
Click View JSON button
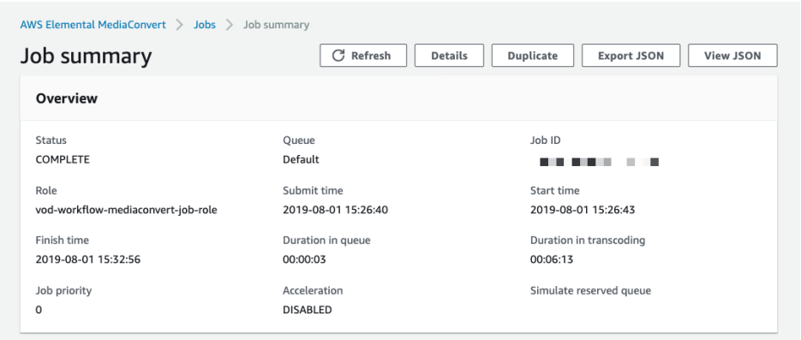(732, 56)
